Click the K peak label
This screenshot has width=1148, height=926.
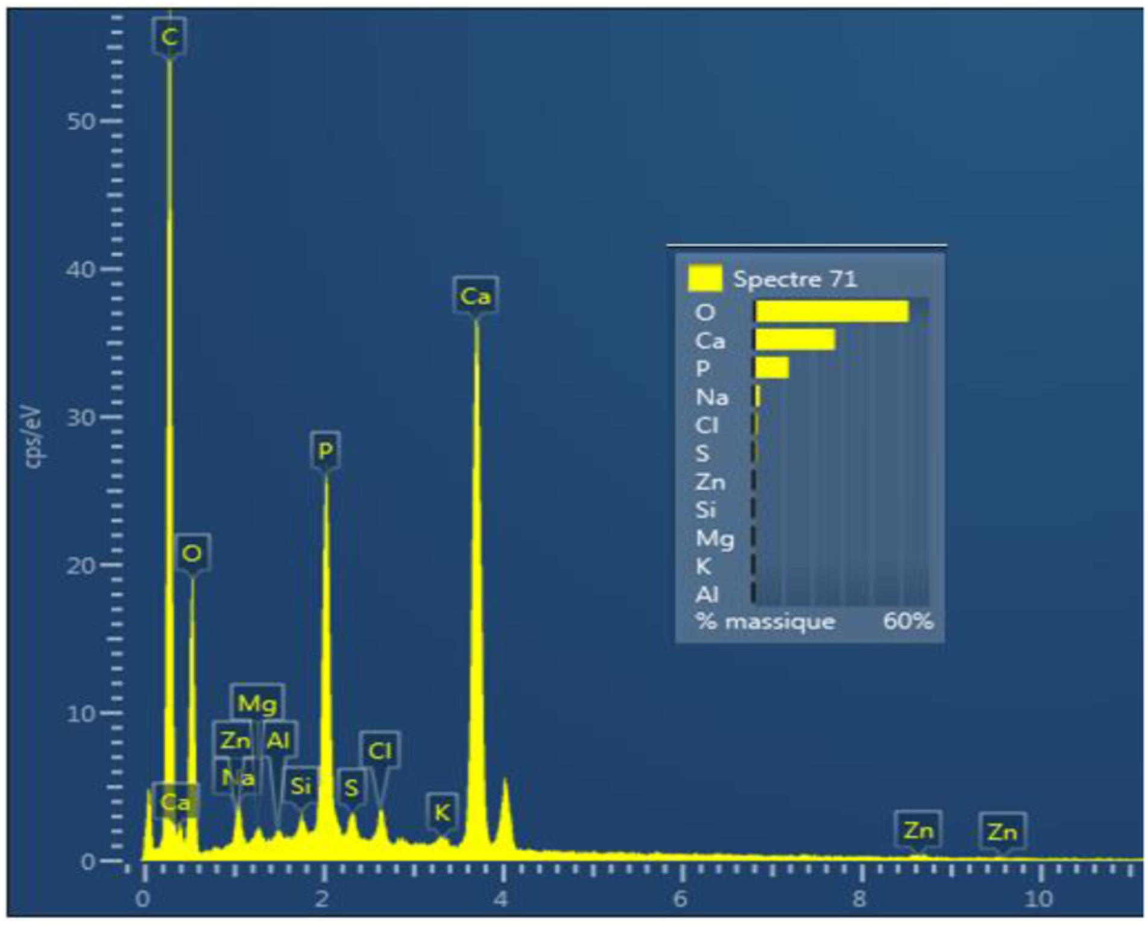pos(443,812)
